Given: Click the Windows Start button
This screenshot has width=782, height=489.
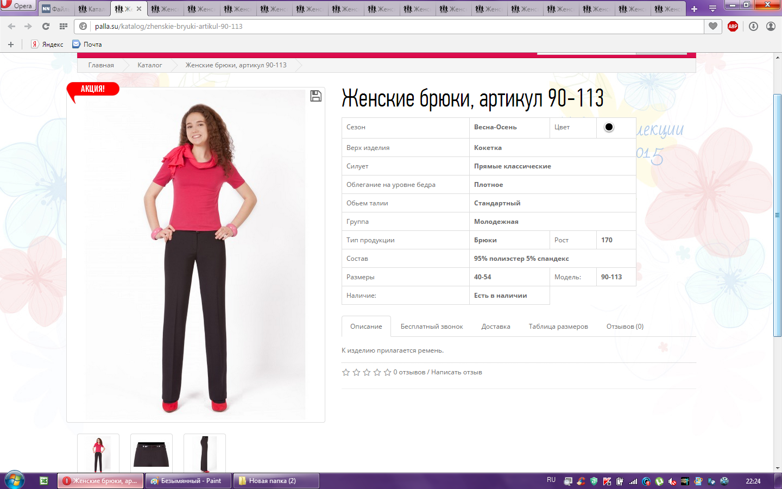Looking at the screenshot, I should coord(15,480).
